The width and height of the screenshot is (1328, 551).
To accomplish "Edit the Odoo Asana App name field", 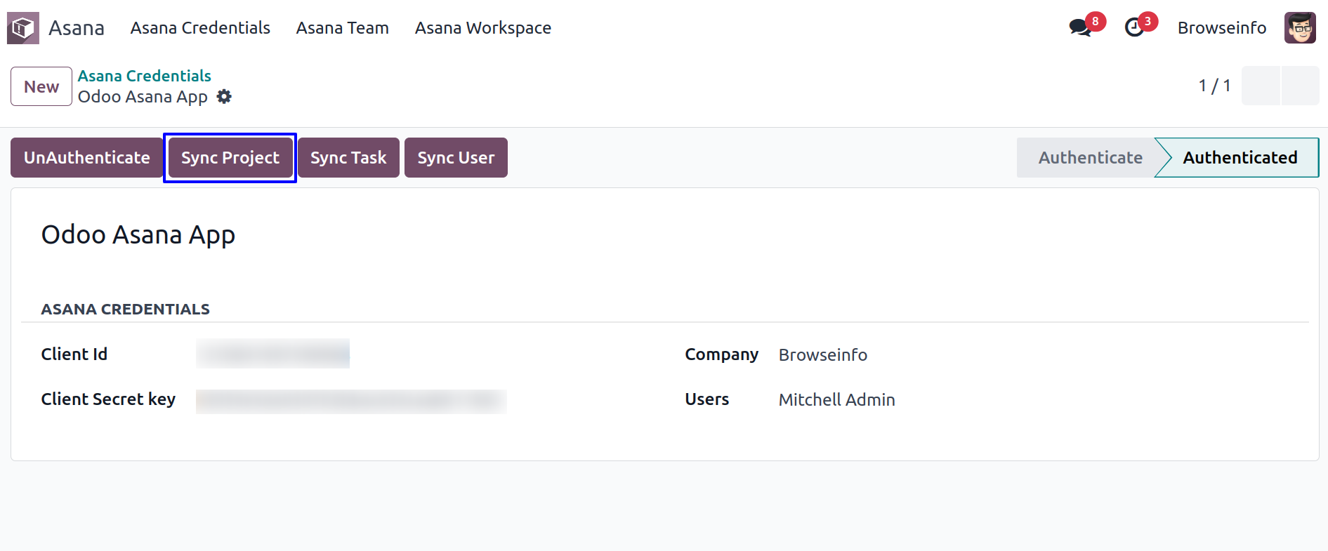I will (x=138, y=235).
